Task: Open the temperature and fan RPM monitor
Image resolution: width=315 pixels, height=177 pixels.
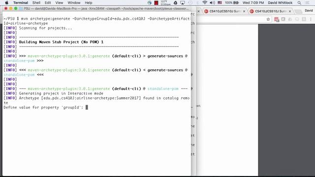Action: pos(165,2)
